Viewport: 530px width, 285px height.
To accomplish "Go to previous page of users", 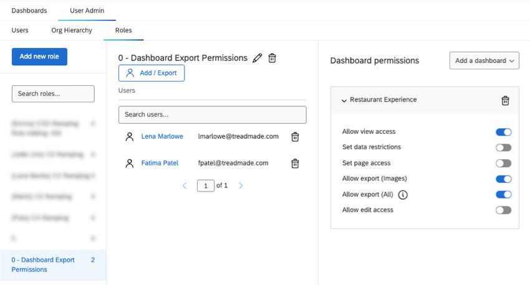I will [x=185, y=185].
